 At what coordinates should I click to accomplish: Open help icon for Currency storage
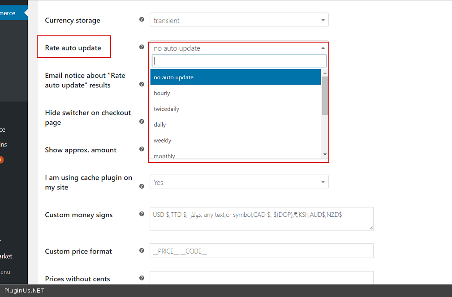click(142, 19)
